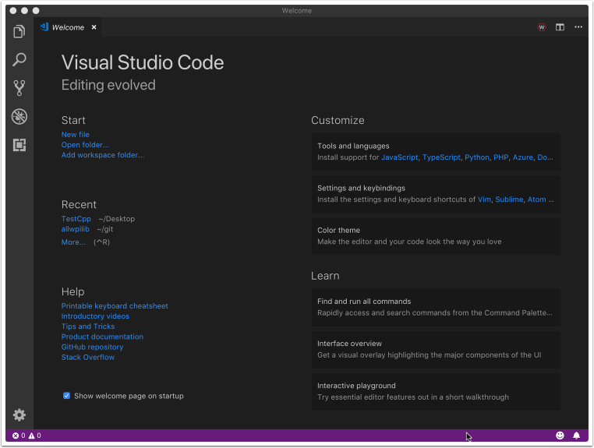Open the Interactive playground item
The image size is (594, 448).
tap(435, 391)
